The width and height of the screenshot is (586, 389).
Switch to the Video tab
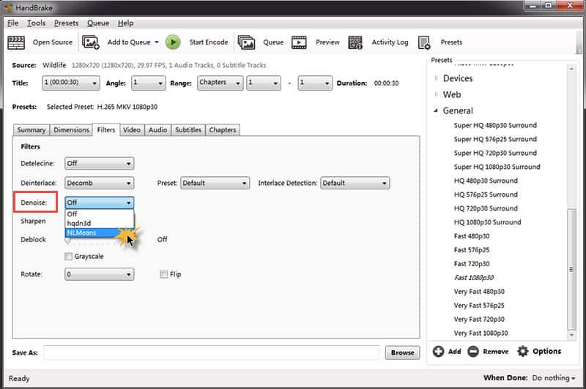(x=132, y=130)
